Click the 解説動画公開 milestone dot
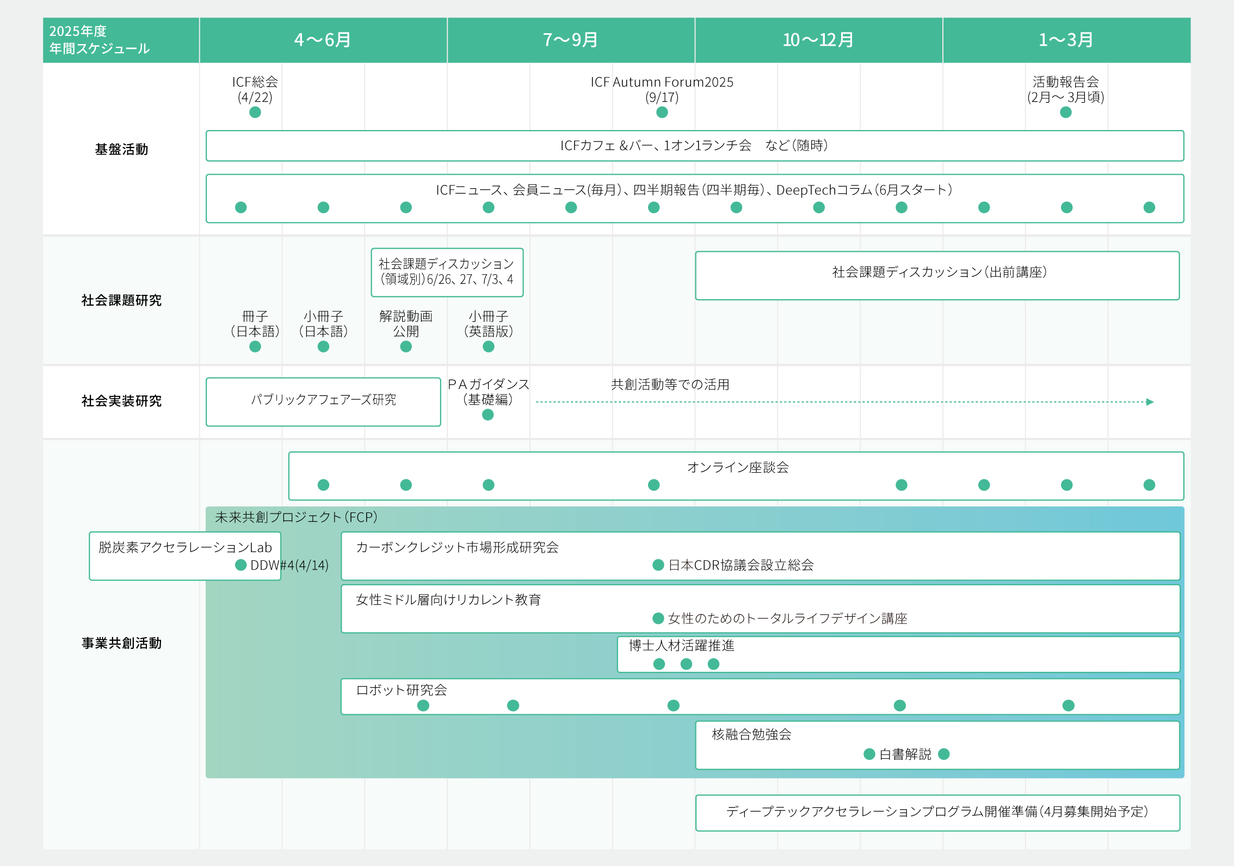The height and width of the screenshot is (866, 1234). 406,347
